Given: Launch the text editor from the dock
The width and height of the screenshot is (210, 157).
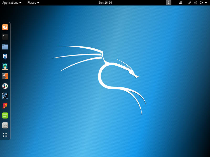Looking at the screenshot, I should 5,115.
